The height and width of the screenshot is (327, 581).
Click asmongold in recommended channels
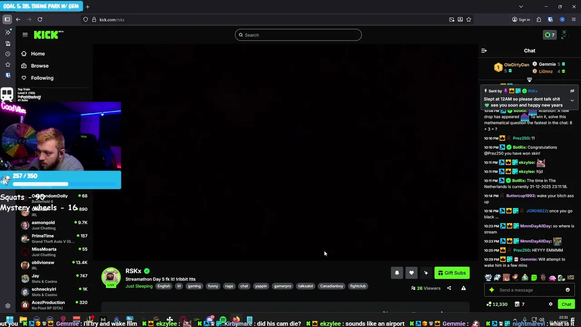pos(54,225)
